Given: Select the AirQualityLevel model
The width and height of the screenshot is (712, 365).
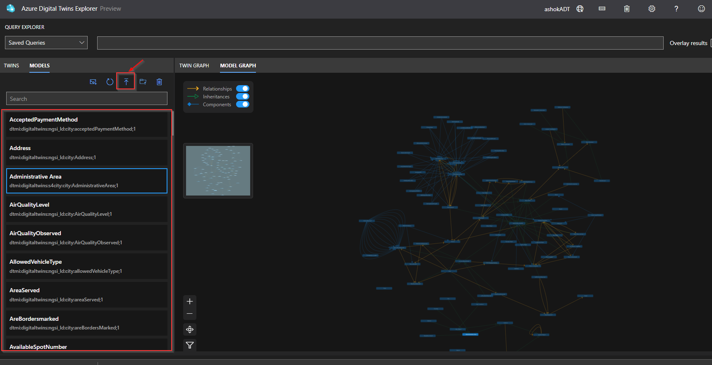Looking at the screenshot, I should (x=87, y=209).
